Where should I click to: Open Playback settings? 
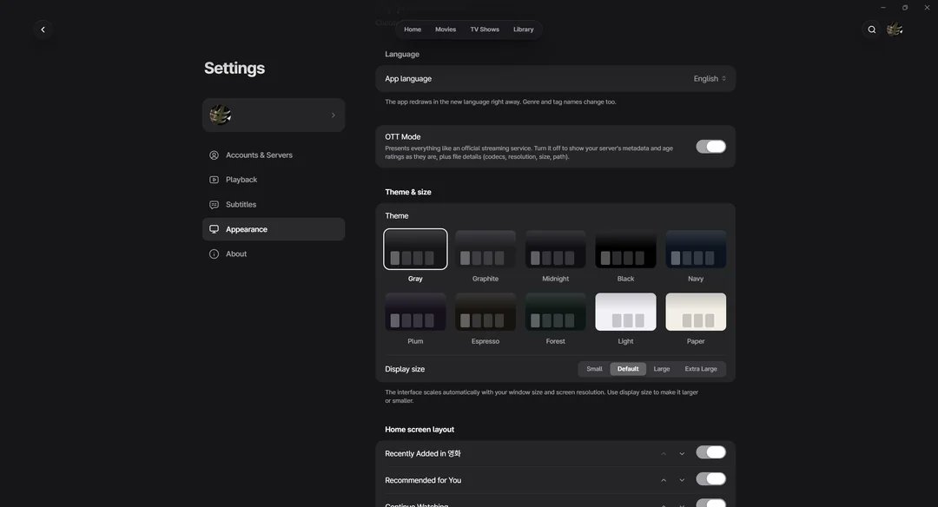[274, 180]
